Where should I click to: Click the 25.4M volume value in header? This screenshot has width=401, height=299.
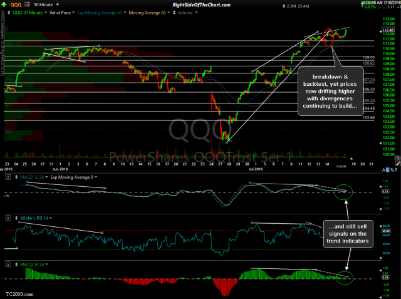(x=303, y=6)
